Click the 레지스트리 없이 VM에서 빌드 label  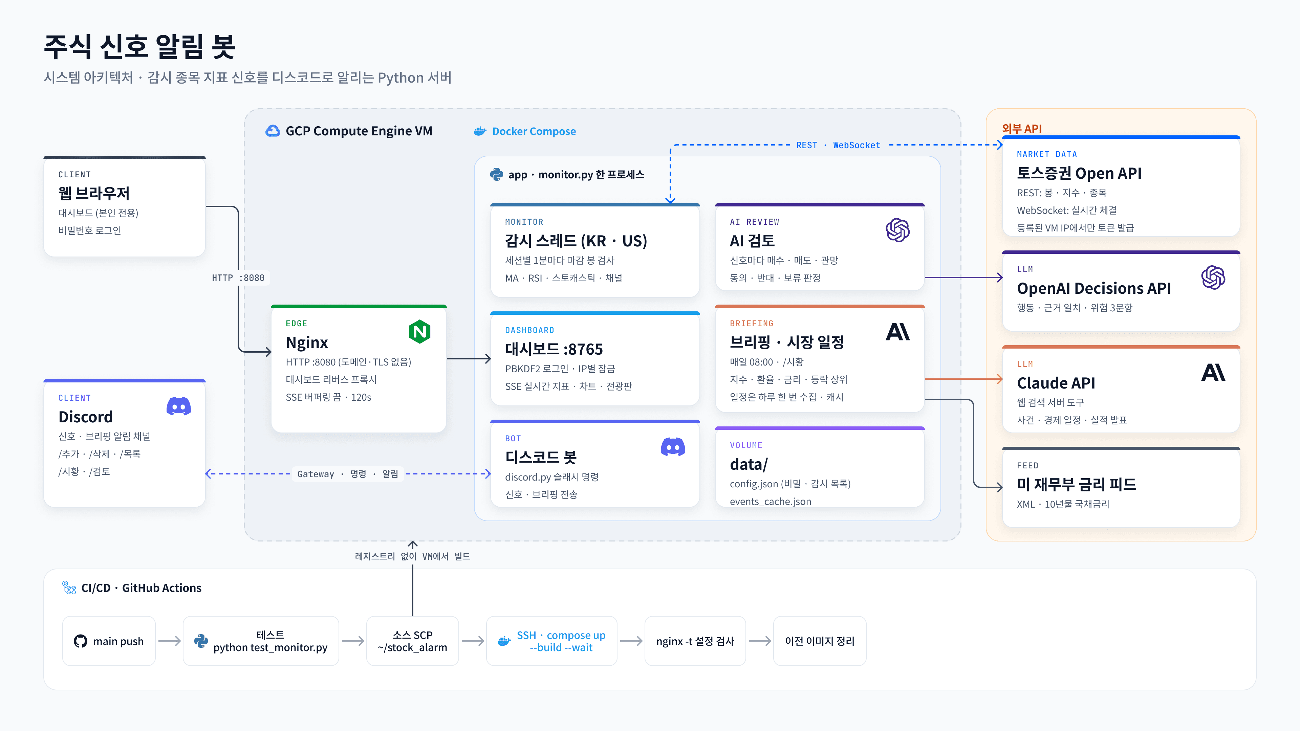click(x=412, y=556)
